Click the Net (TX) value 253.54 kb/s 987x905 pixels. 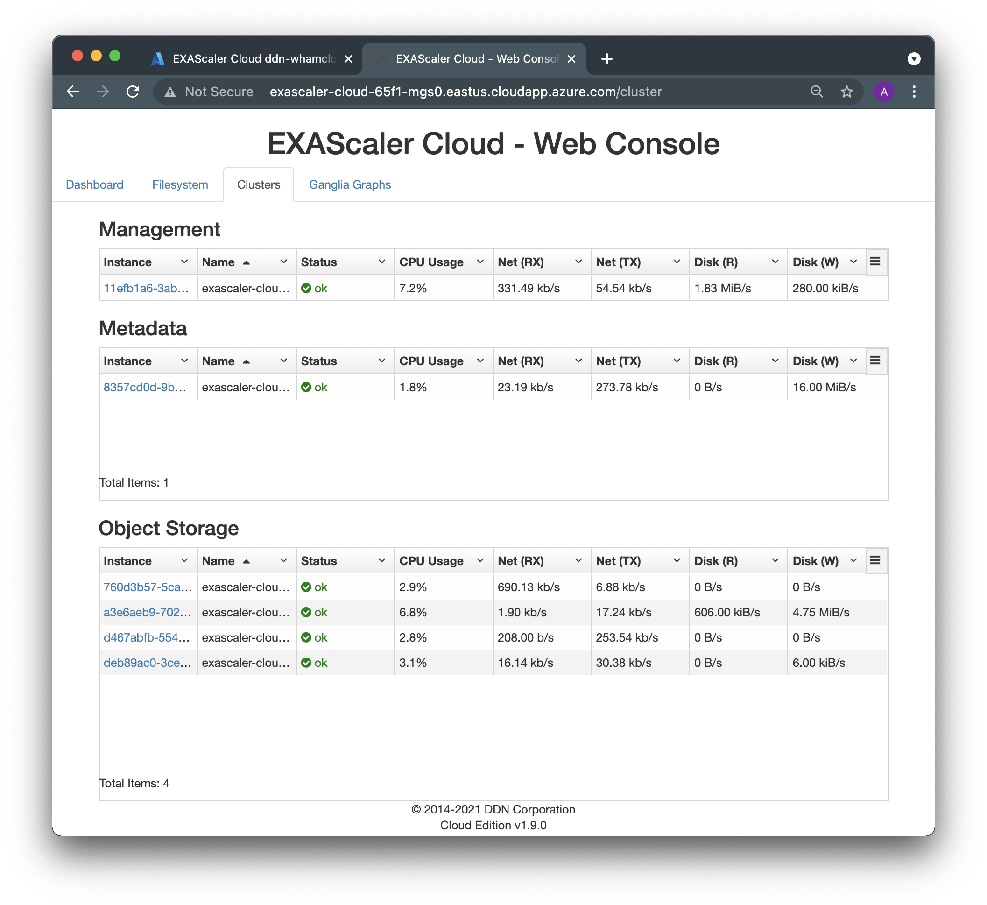click(627, 637)
